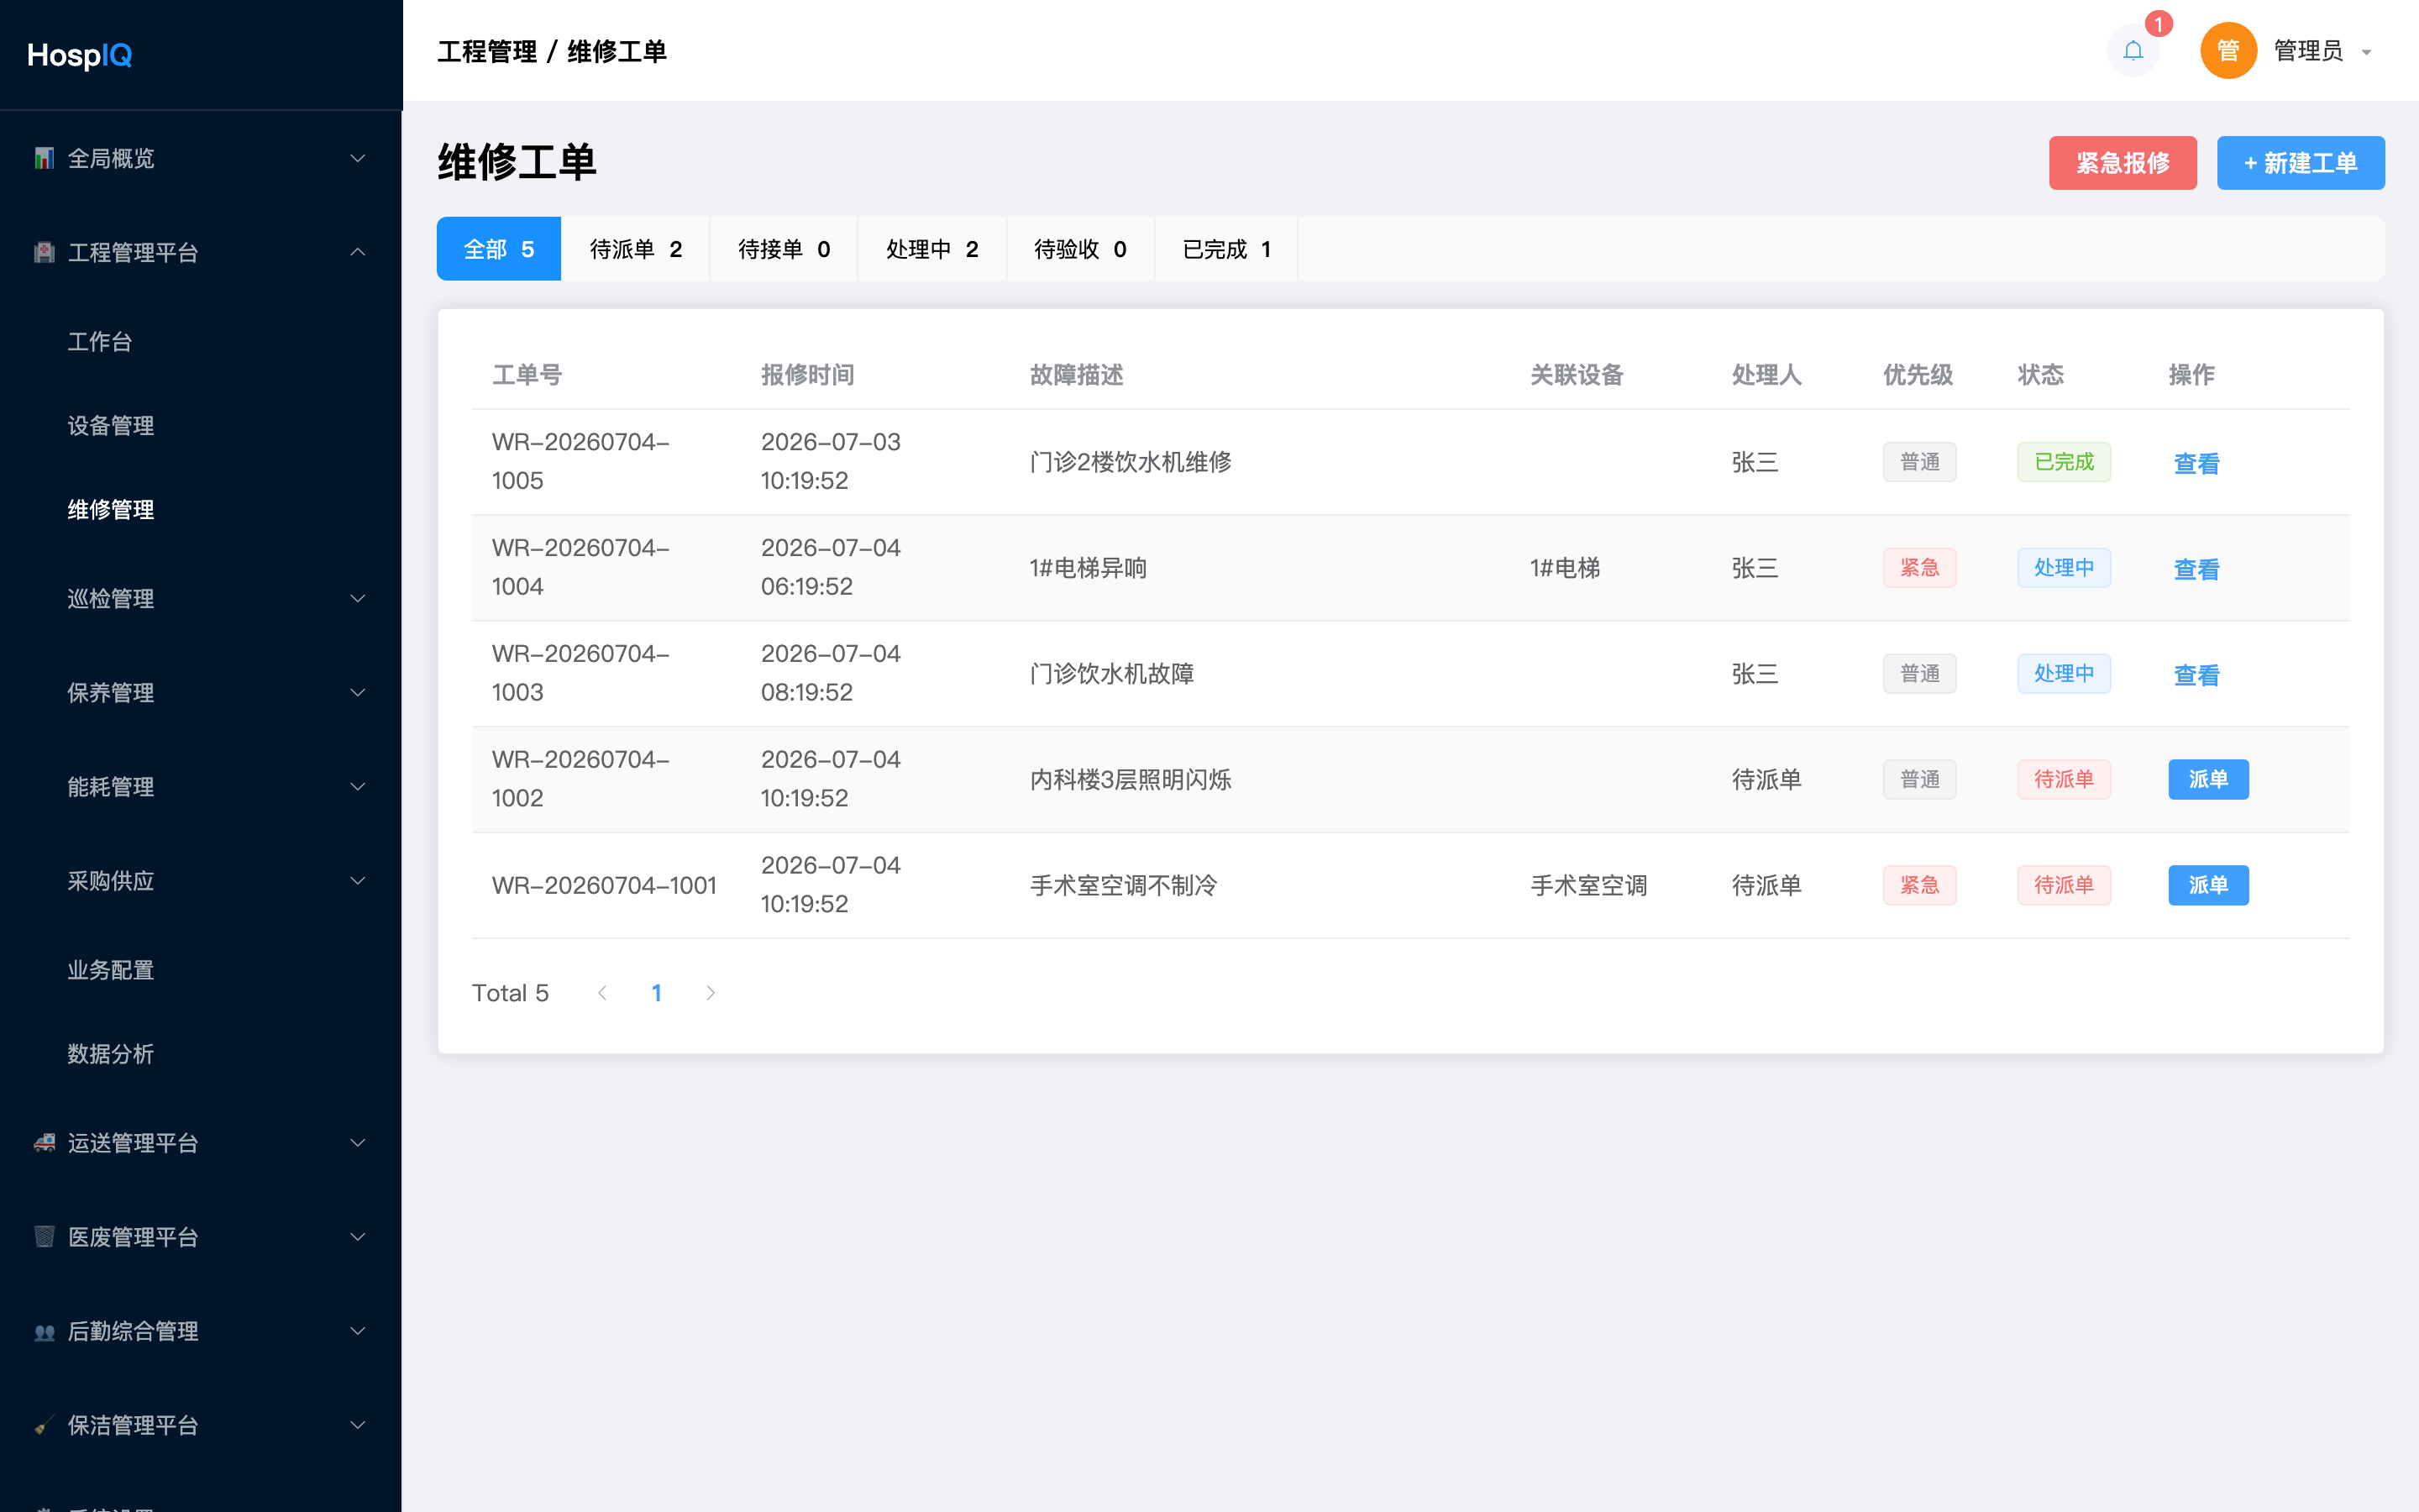Go to the previous page arrow
The width and height of the screenshot is (2419, 1512).
pyautogui.click(x=601, y=992)
